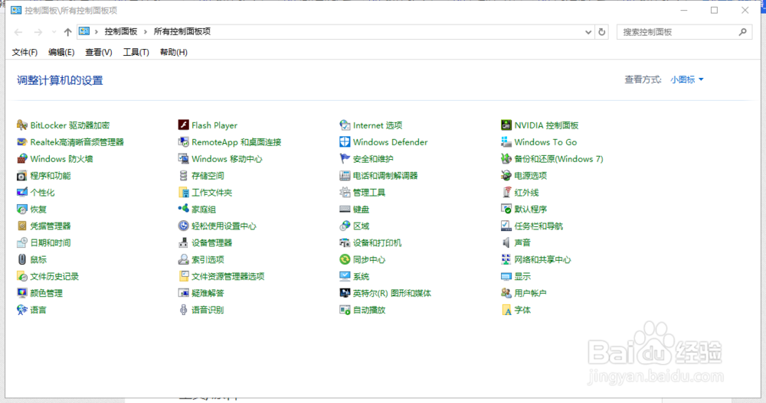
Task: Open the 文件资源管理器选项 link
Action: [228, 276]
